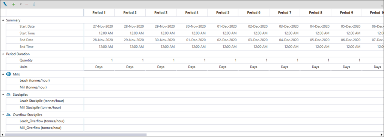
Task: Click the Overflow Stockpiles group icon
Action: (9, 114)
